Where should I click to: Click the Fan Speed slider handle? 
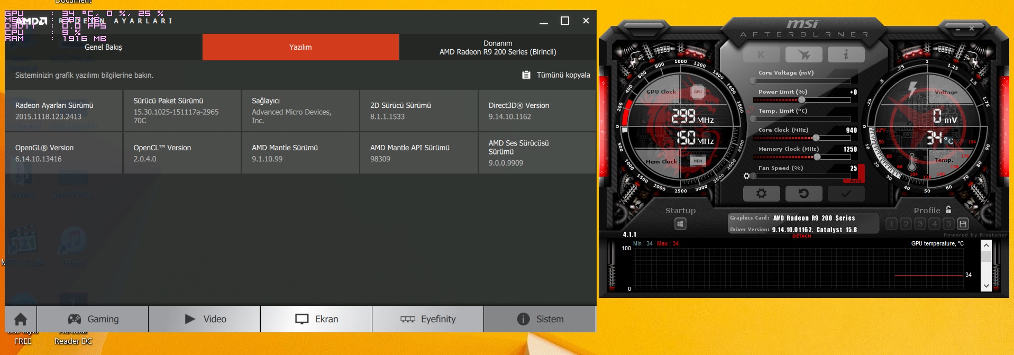tap(753, 176)
